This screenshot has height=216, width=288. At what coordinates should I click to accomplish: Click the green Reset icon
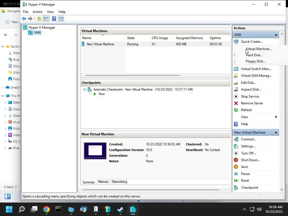click(236, 181)
